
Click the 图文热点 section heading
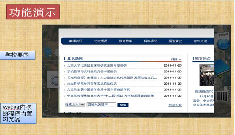point(202,59)
